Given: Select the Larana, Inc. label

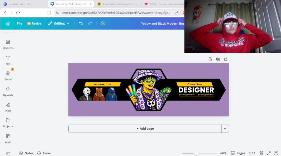Looking at the screenshot, I should pyautogui.click(x=103, y=84).
